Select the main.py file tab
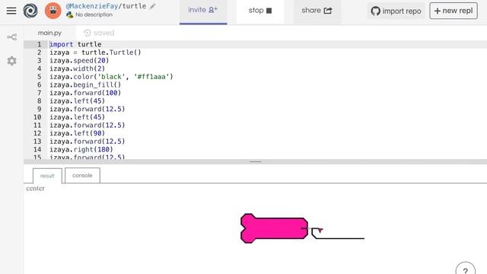The image size is (487, 274). click(49, 33)
